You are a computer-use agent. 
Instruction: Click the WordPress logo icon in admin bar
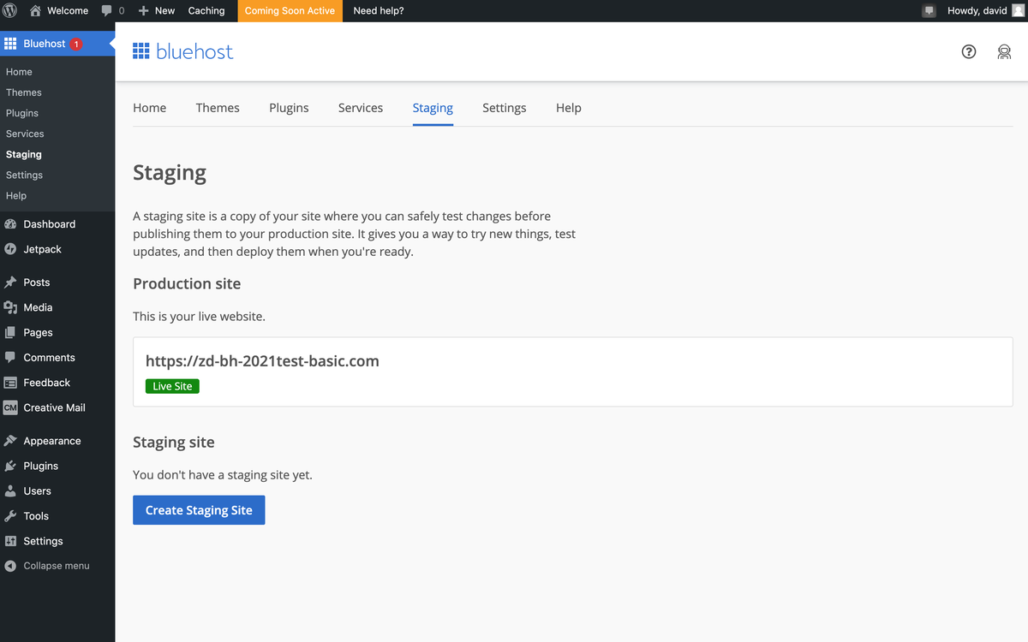pos(10,10)
